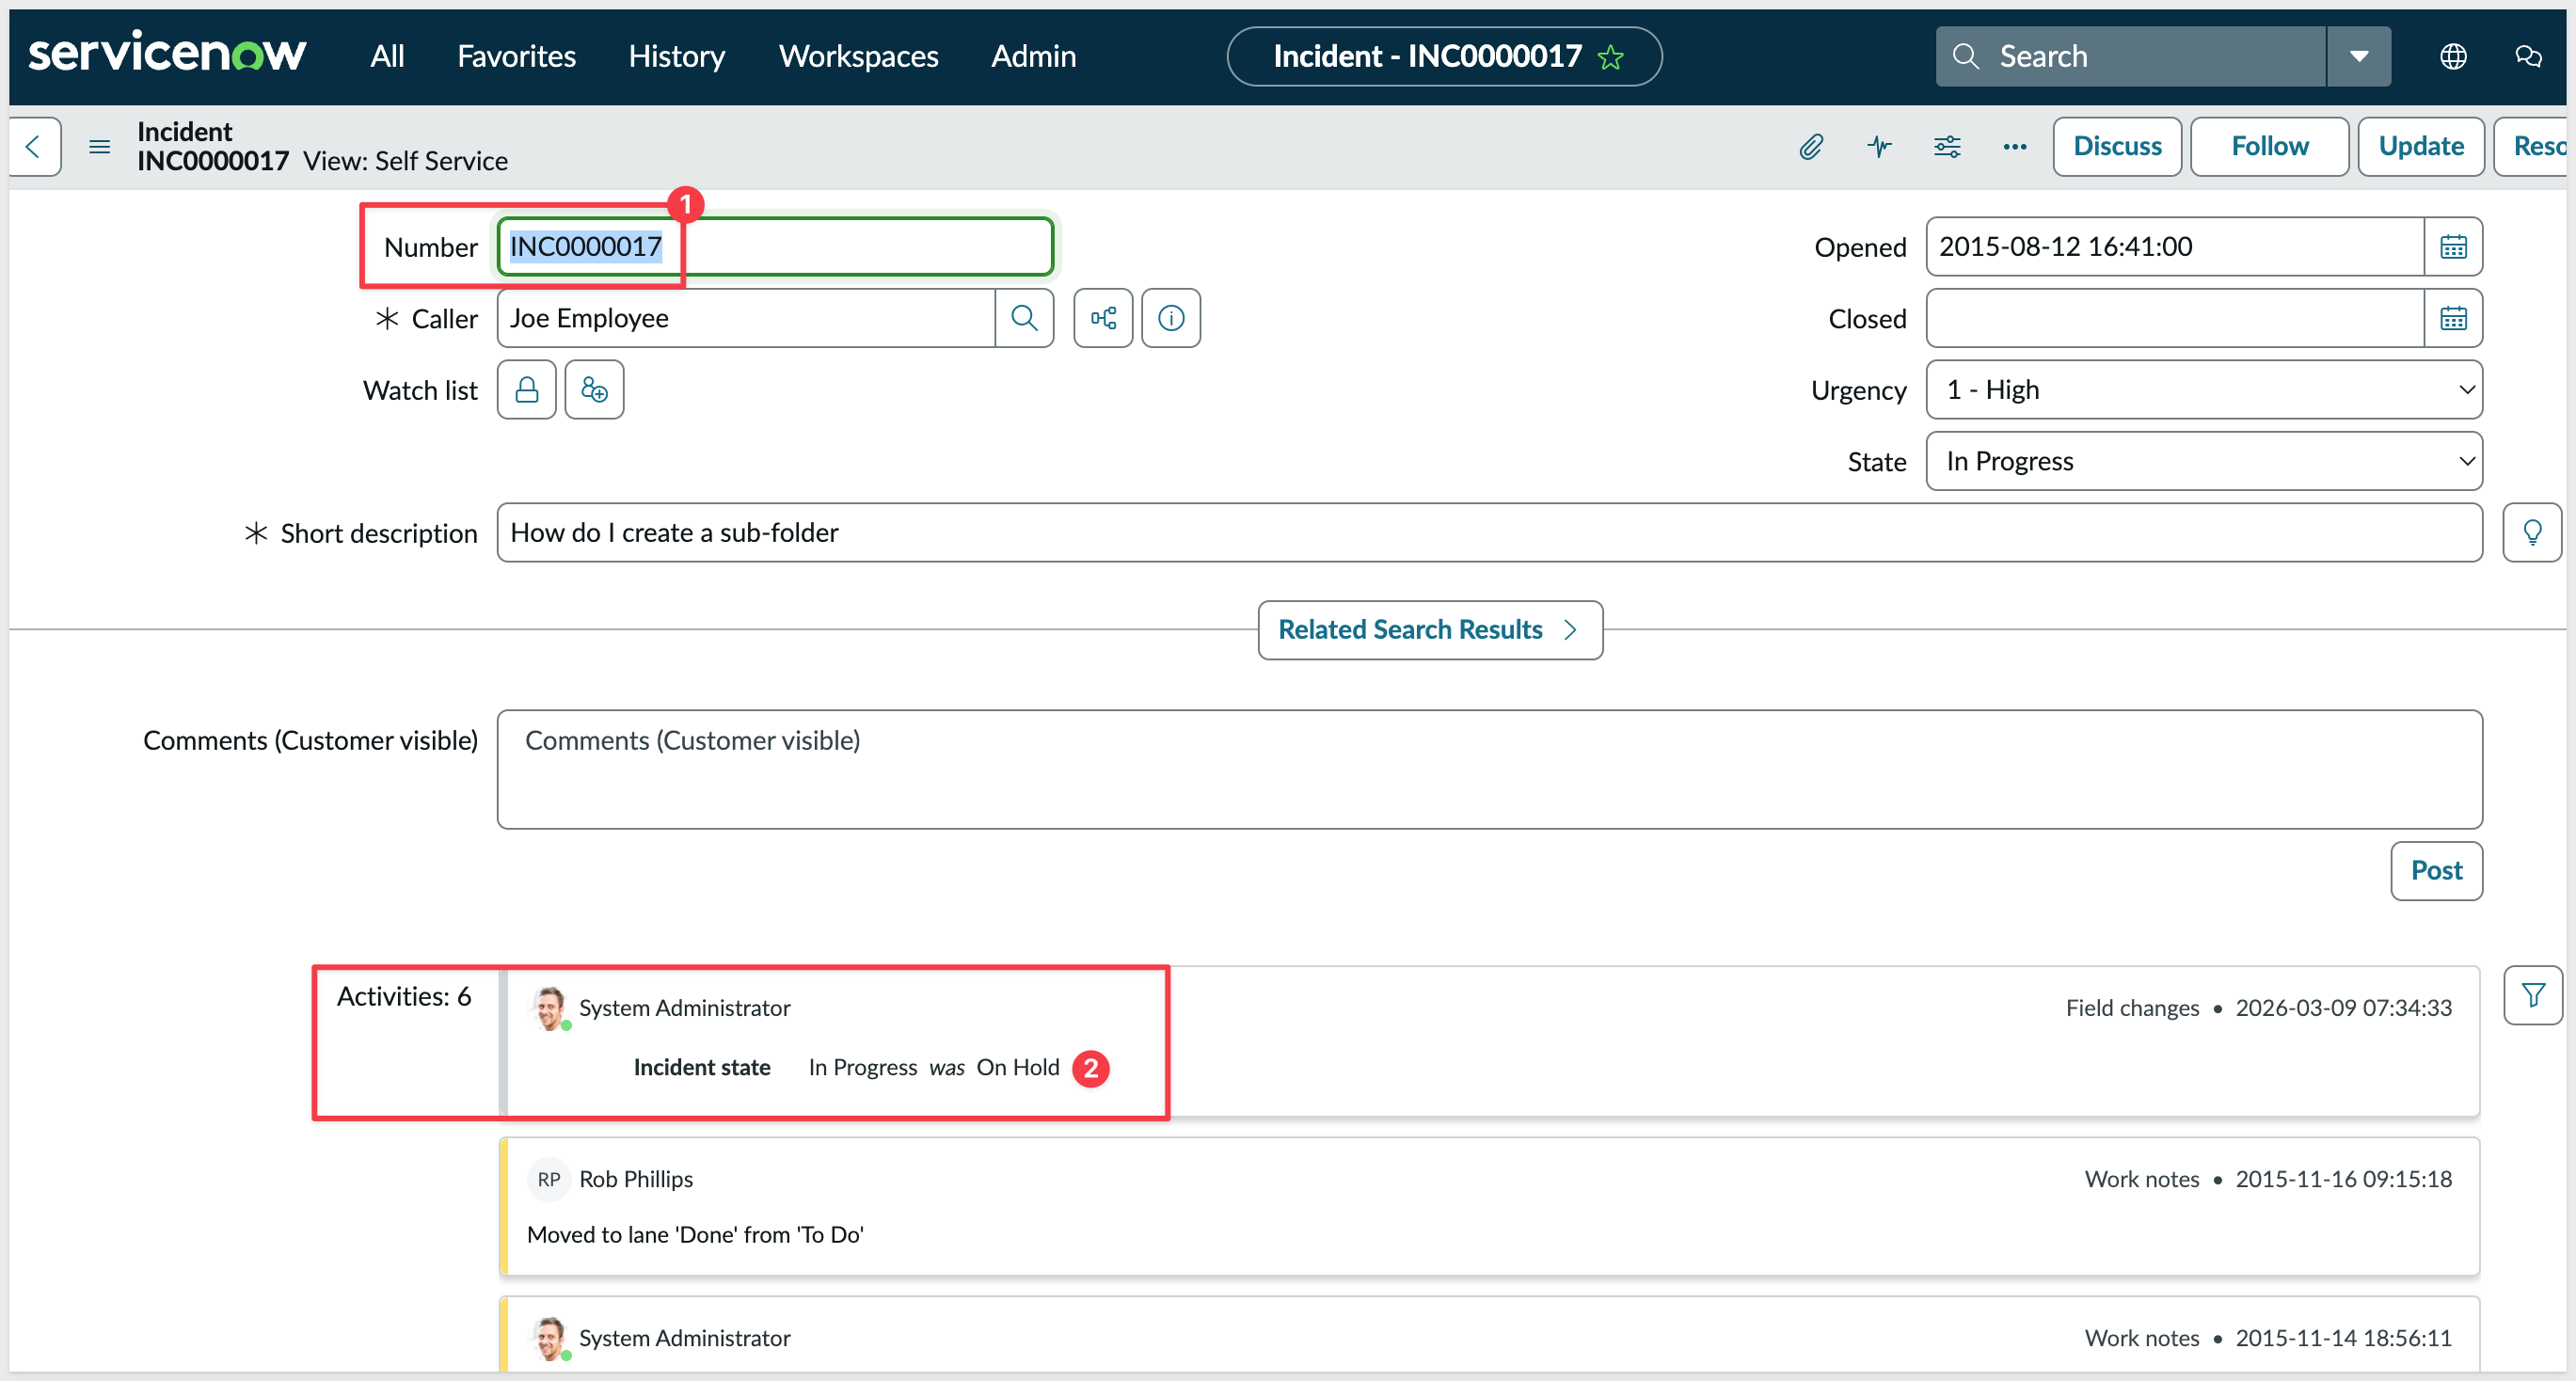Open the activity stream pulse icon
The height and width of the screenshot is (1381, 2576).
(1879, 147)
